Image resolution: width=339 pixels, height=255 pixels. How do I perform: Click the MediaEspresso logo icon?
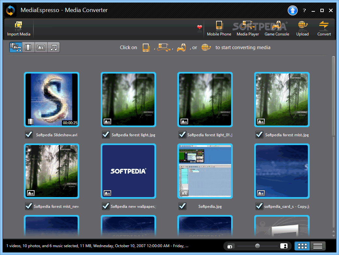pos(10,10)
